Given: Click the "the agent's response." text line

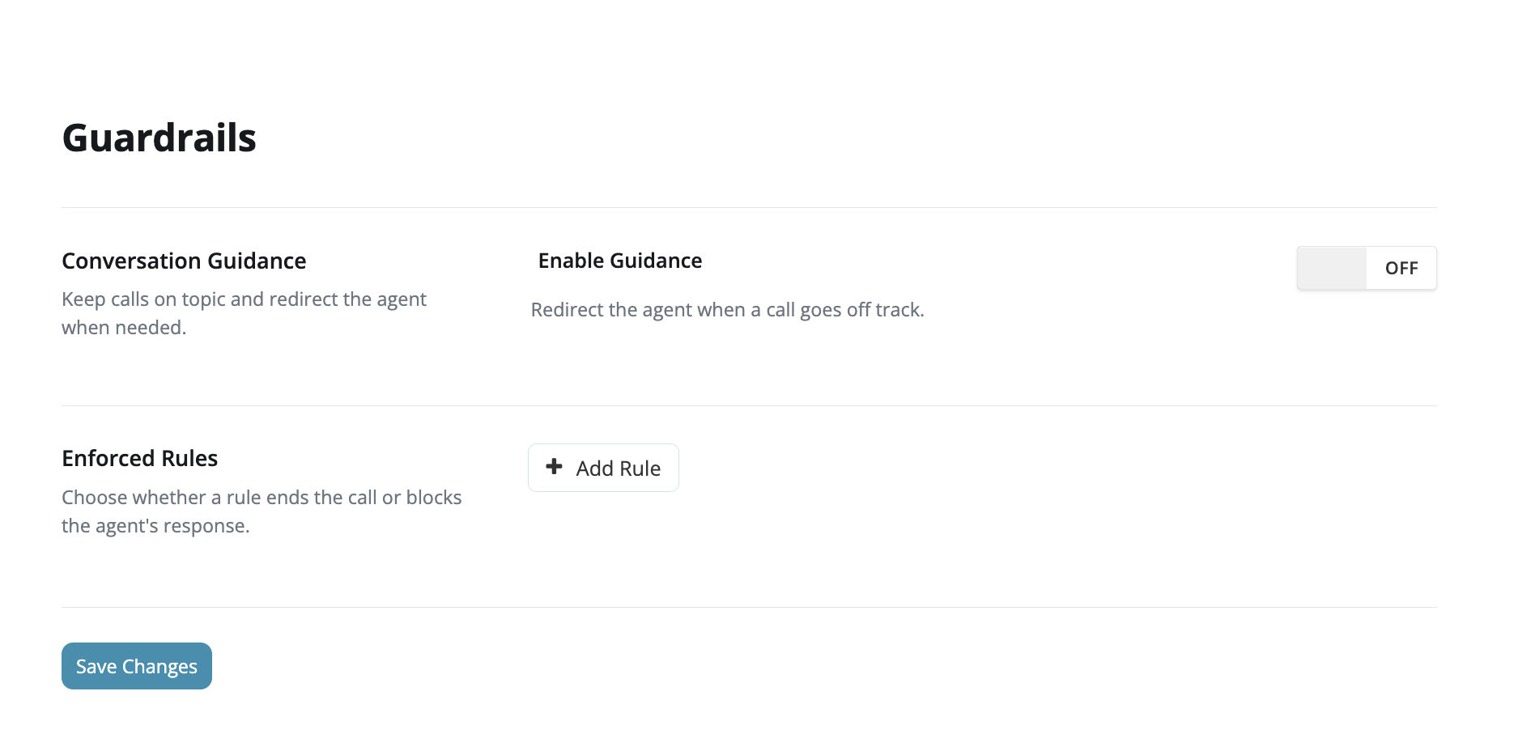Looking at the screenshot, I should coord(155,526).
